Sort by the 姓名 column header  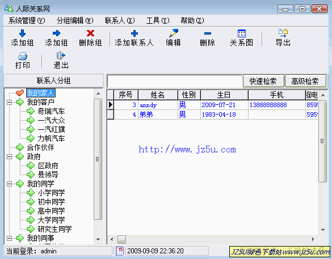tap(158, 95)
